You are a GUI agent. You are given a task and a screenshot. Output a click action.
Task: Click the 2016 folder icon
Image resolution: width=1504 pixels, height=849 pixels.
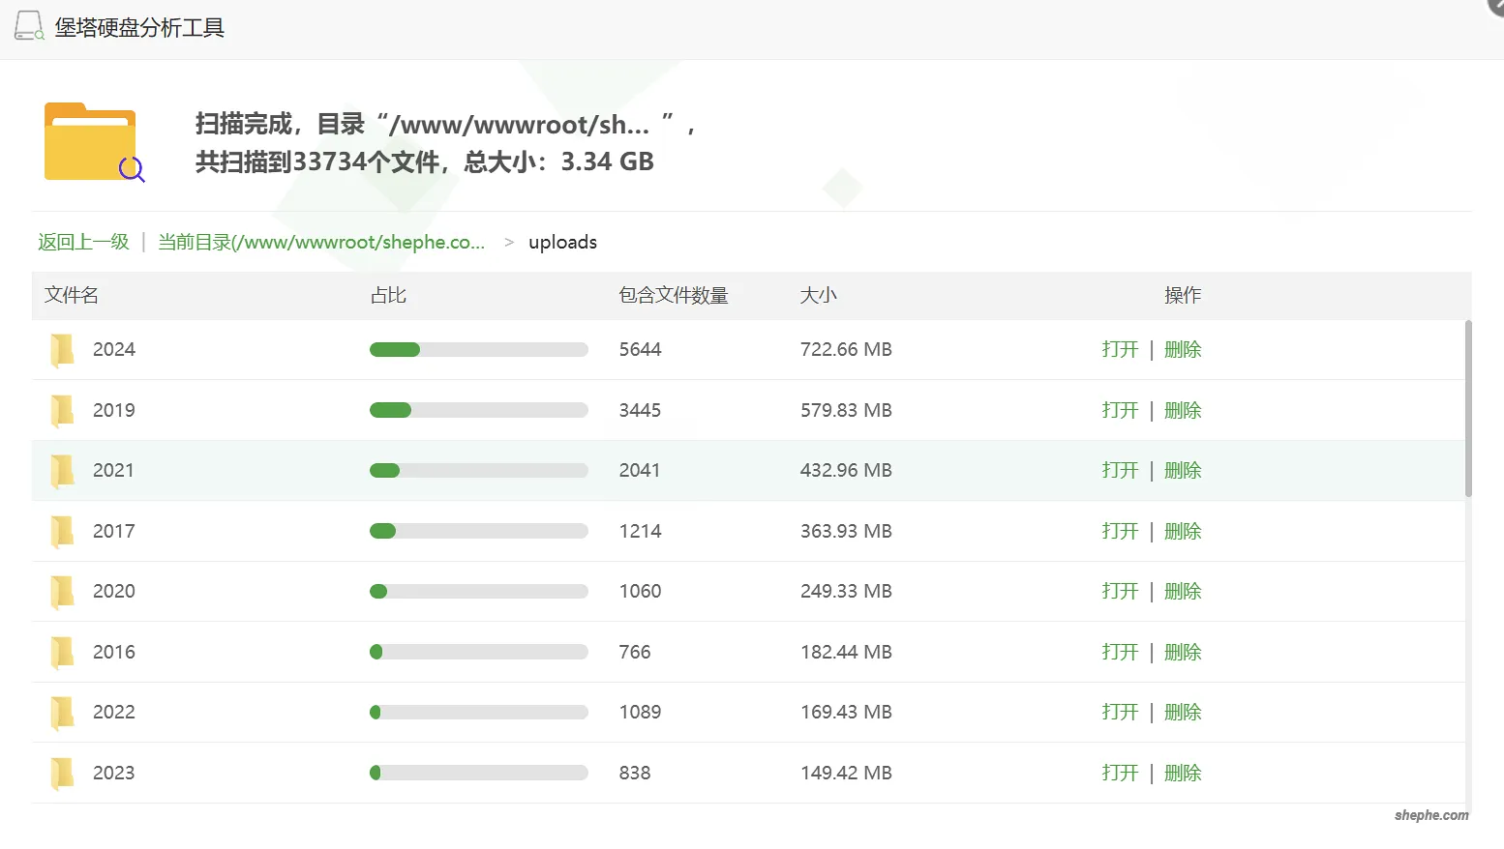(62, 652)
